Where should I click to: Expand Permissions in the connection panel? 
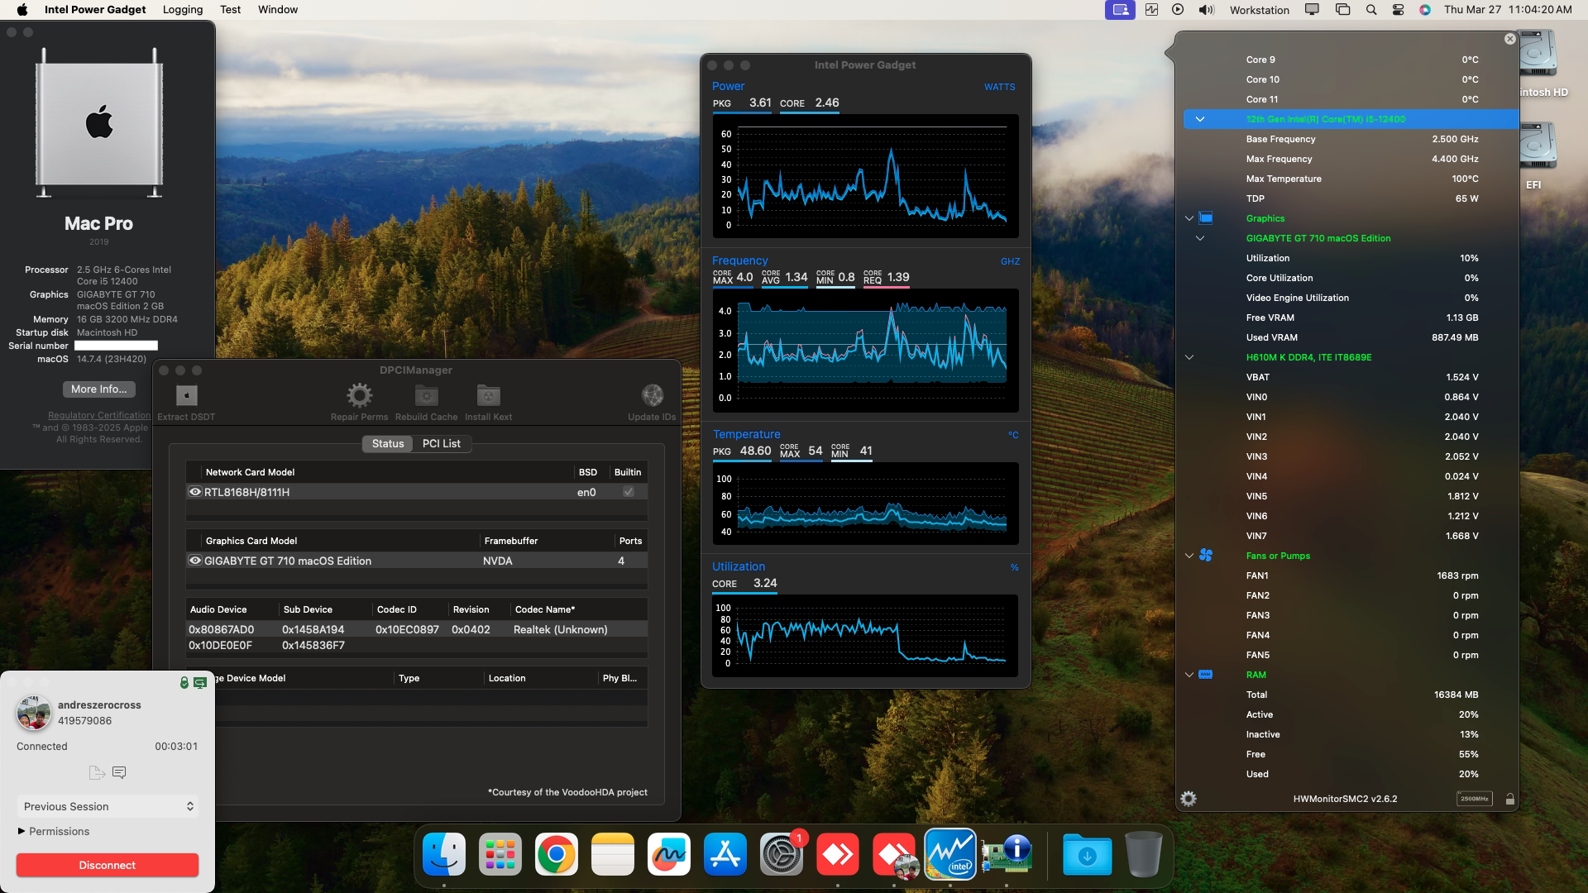53,831
